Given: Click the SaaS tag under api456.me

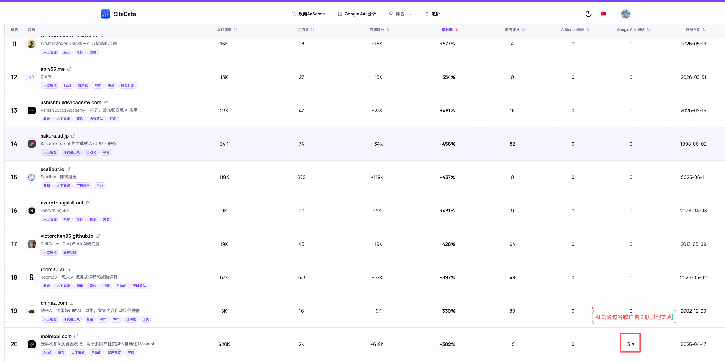Looking at the screenshot, I should (x=67, y=85).
